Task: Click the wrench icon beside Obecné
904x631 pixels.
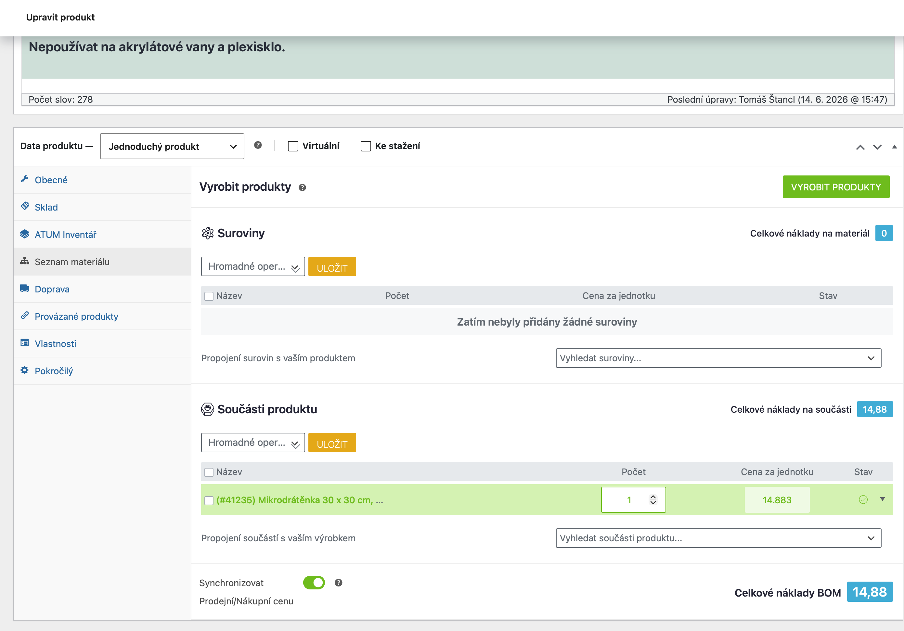Action: (25, 179)
